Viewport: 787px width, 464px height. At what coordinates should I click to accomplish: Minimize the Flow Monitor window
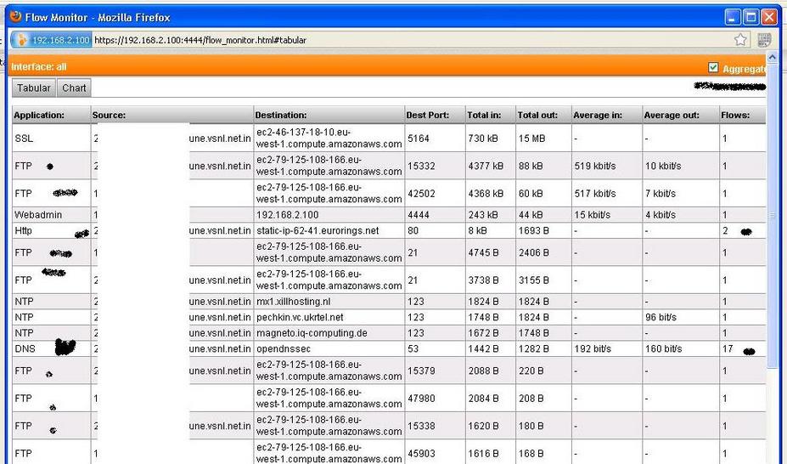click(732, 16)
